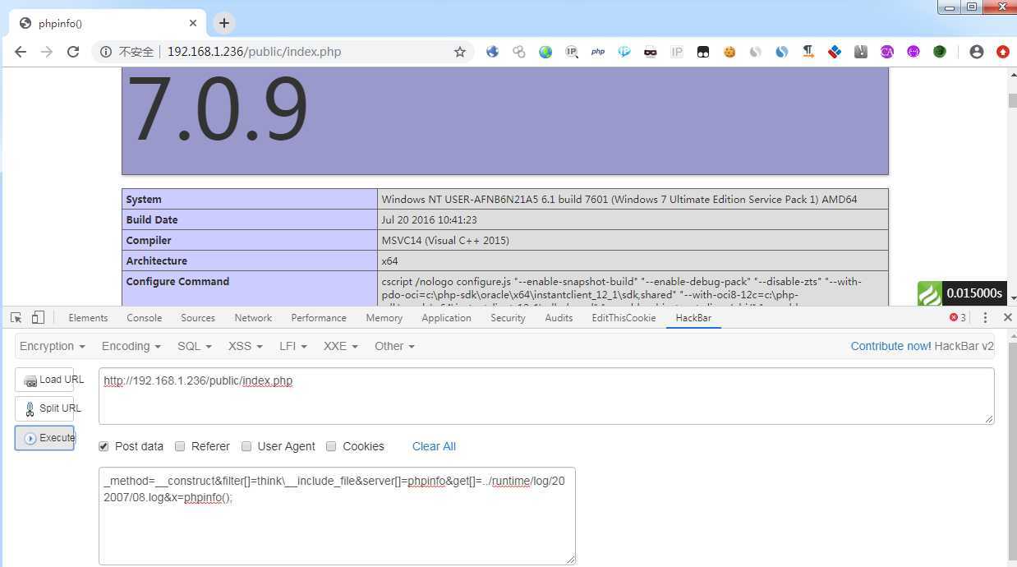Toggle DevTools device toolbar

(x=38, y=317)
